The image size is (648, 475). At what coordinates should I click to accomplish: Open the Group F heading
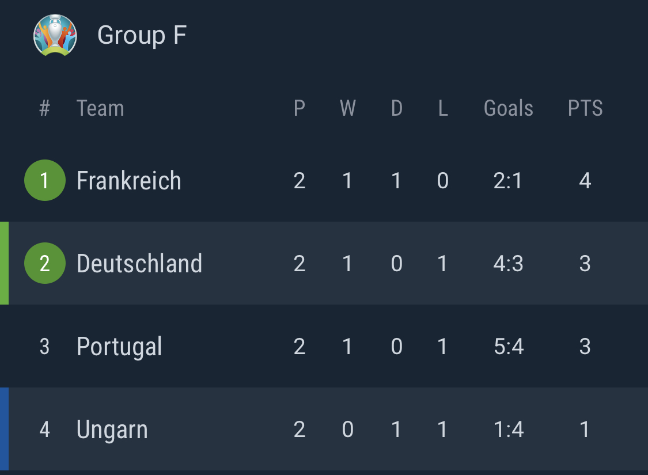tap(142, 36)
